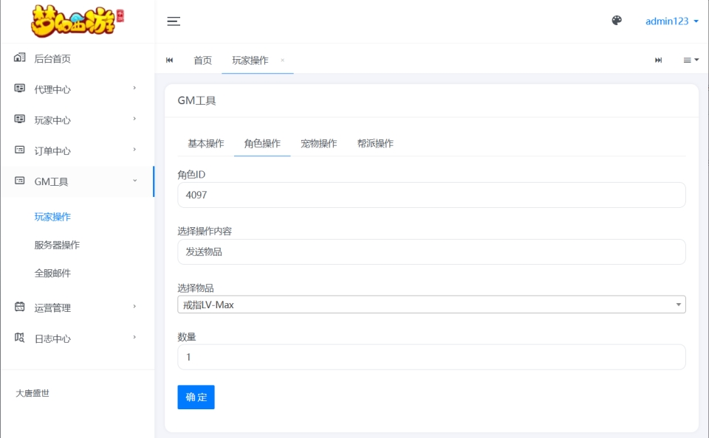The image size is (709, 438).
Task: Focus the 角色ID input field
Action: pyautogui.click(x=431, y=195)
